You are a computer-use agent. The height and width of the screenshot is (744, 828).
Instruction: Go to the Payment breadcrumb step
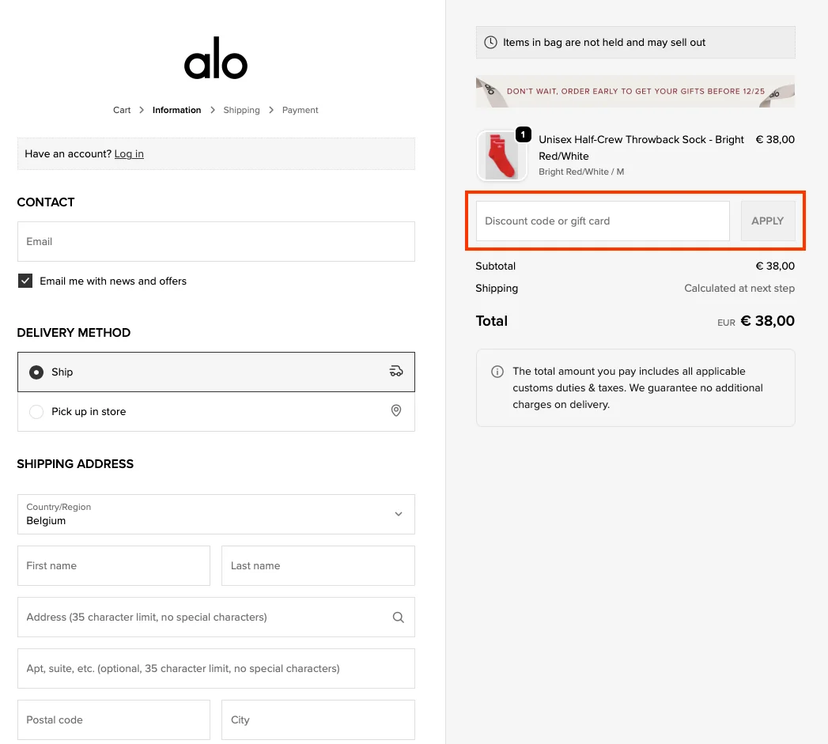tap(300, 110)
